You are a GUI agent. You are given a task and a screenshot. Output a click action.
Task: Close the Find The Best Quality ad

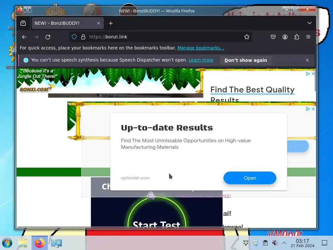(x=313, y=74)
